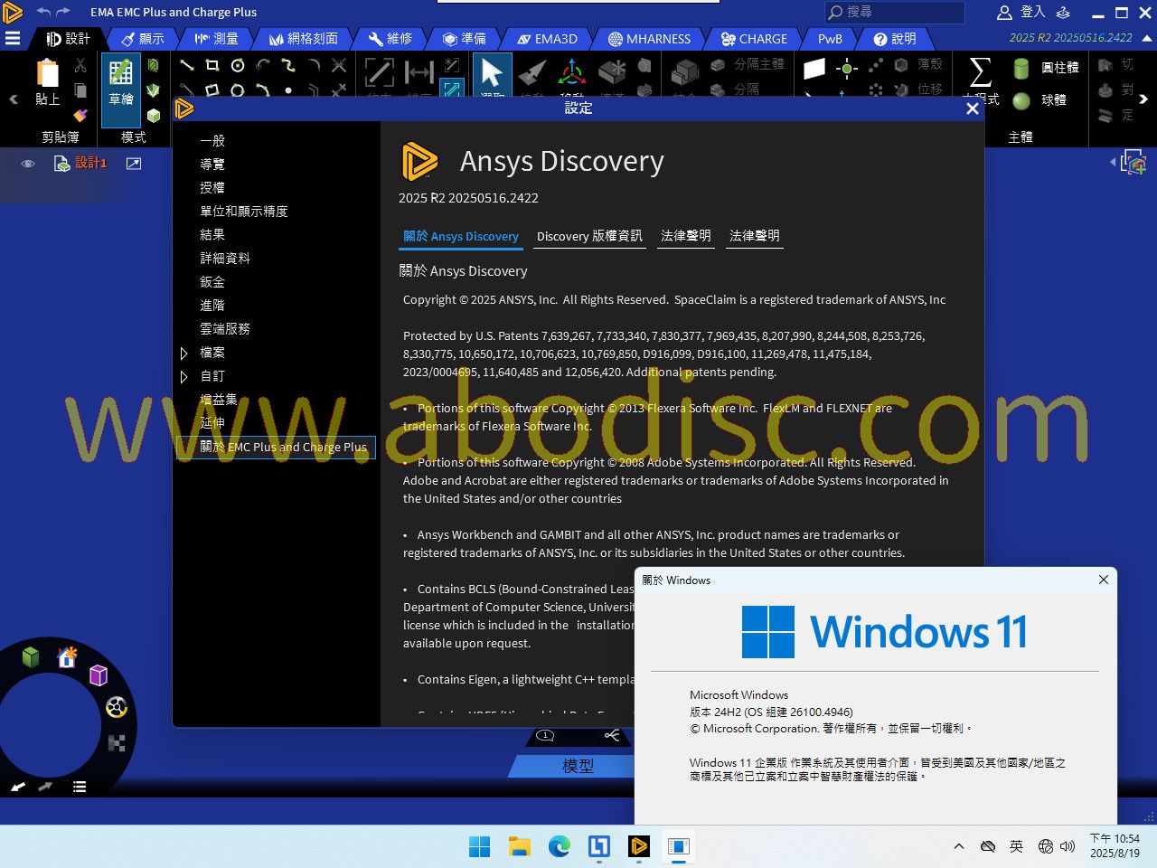Viewport: 1157px width, 868px height.
Task: Click the 登入 sign-in button
Action: (x=1021, y=12)
